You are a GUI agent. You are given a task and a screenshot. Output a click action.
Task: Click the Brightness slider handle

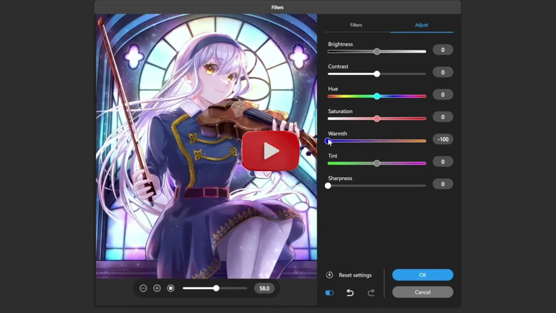(377, 51)
